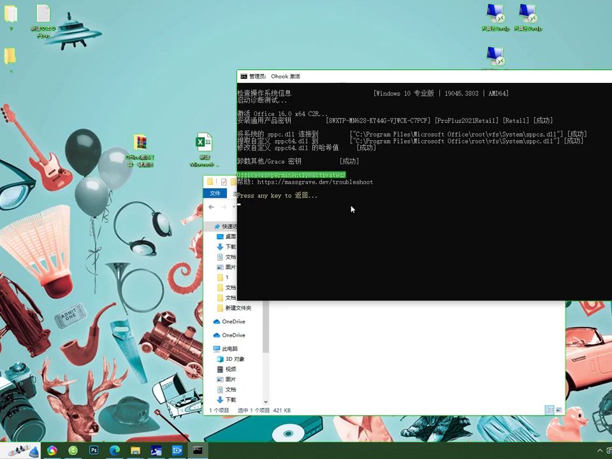Viewport: 612px width, 459px height.
Task: Click the 'Ohook 激活' window title
Action: [x=286, y=76]
